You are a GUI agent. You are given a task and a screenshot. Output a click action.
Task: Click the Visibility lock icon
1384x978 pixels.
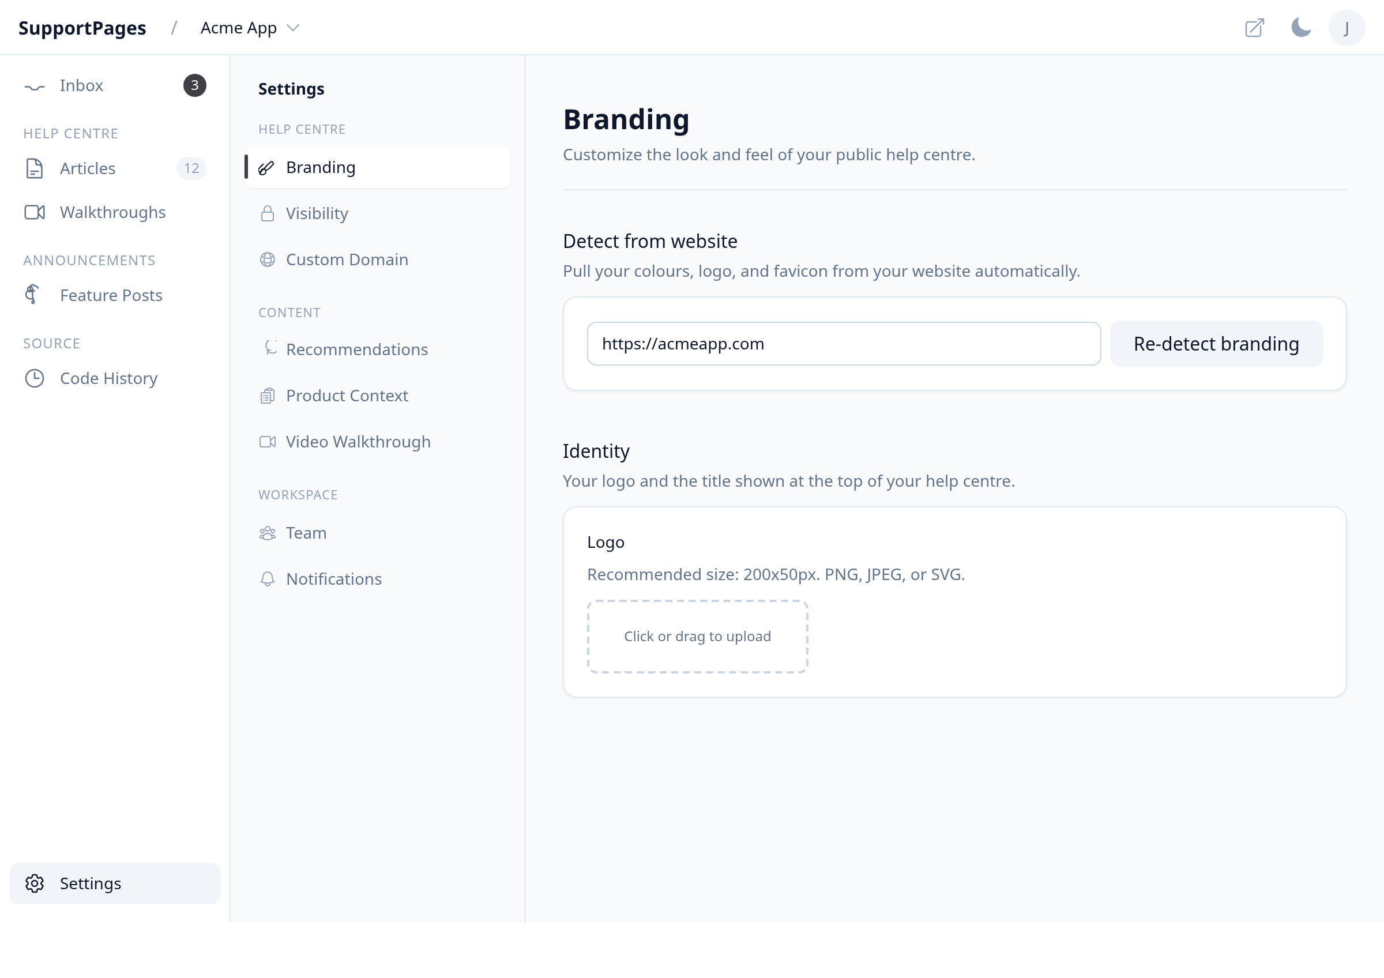coord(268,213)
